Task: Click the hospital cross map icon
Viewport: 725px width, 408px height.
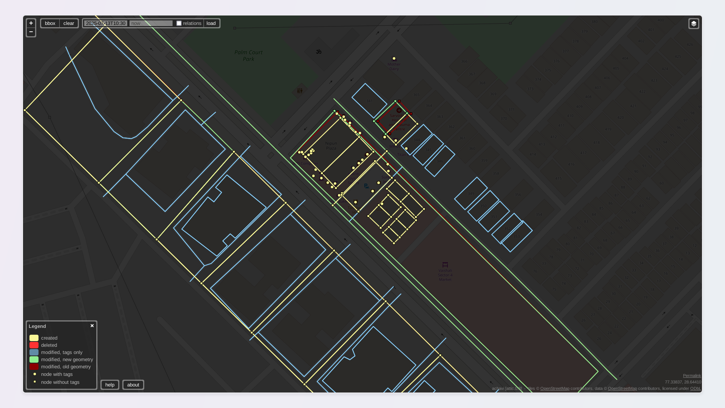Action: (399, 111)
